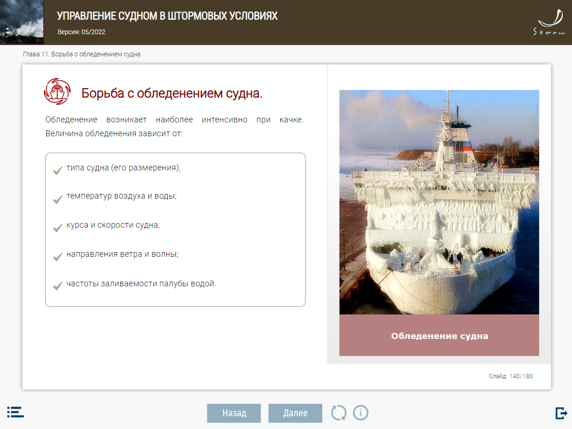Click the title 'УПРАВЛЕНИЕ СУДНОМ В ШТОРМОВЫХ УСЛОВИЯХ'
The image size is (572, 429).
coord(167,16)
